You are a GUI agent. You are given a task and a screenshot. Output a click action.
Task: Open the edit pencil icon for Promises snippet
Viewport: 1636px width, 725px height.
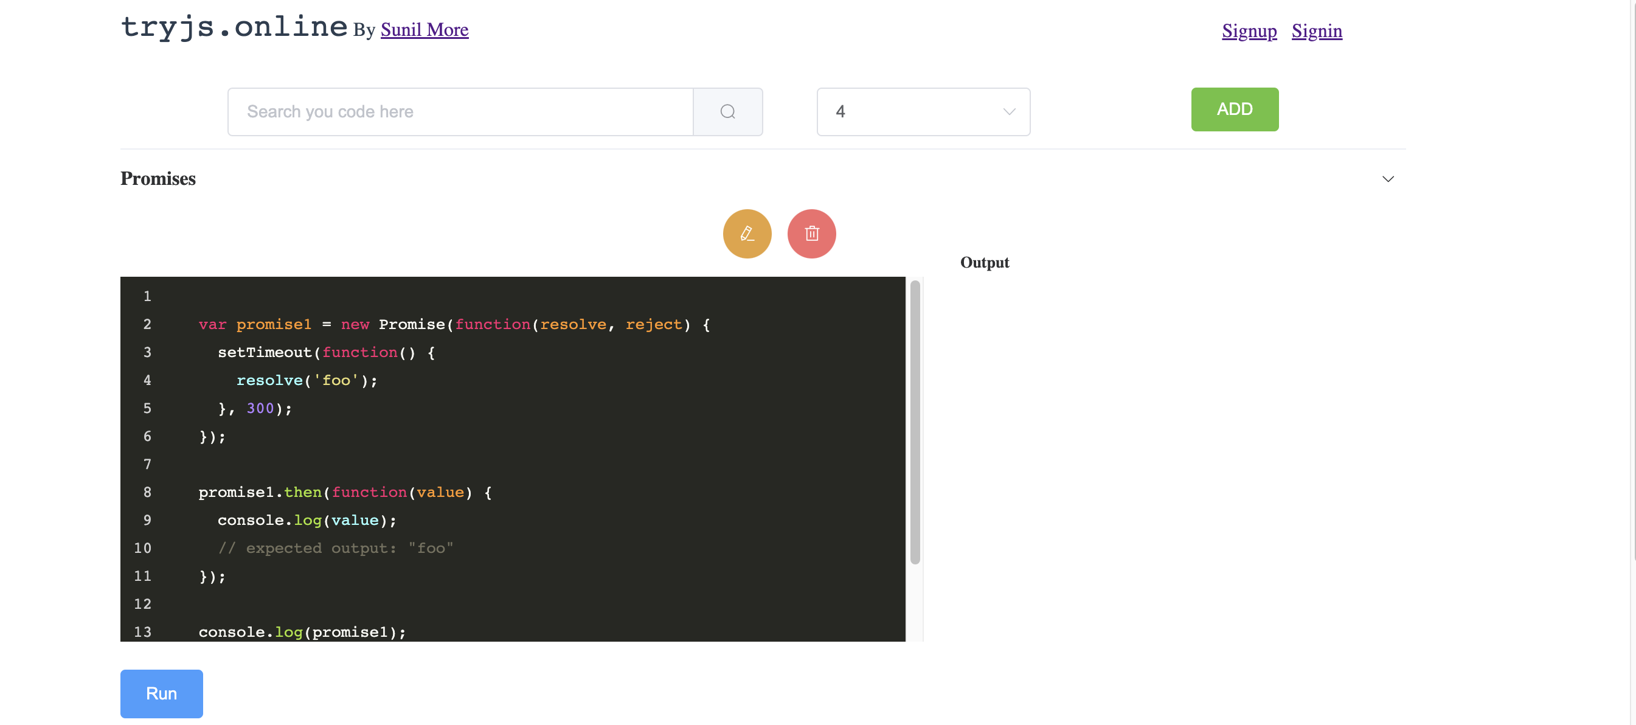pyautogui.click(x=747, y=233)
